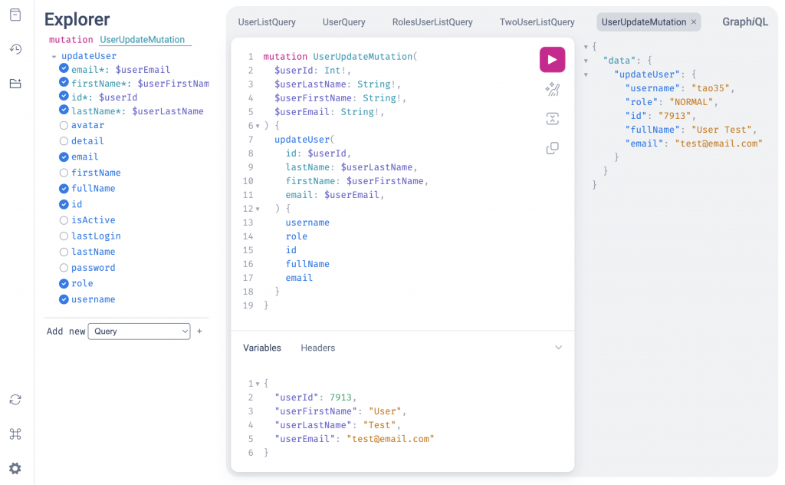785x485 pixels.
Task: Uncheck the lastName* argument checkbox
Action: 64,110
